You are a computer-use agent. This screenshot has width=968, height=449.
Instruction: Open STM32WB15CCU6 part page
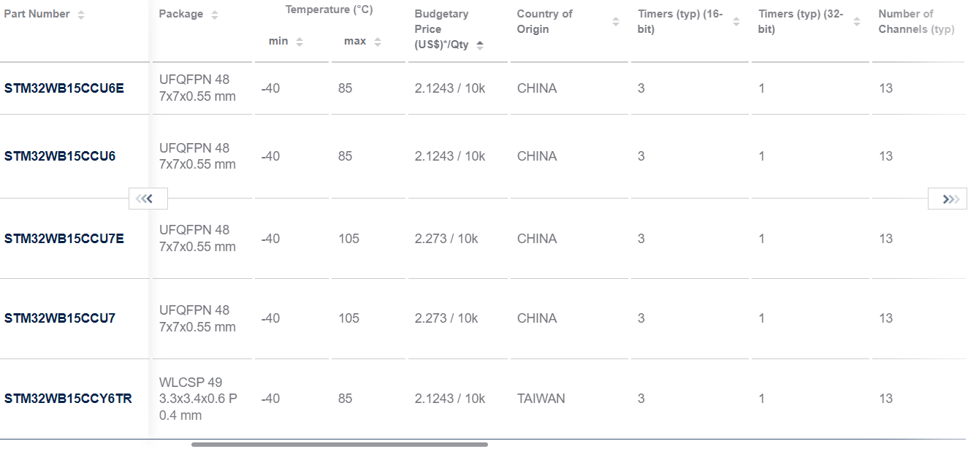60,156
